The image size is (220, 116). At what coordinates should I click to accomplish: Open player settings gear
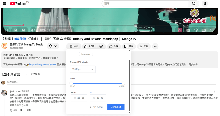coord(196,30)
